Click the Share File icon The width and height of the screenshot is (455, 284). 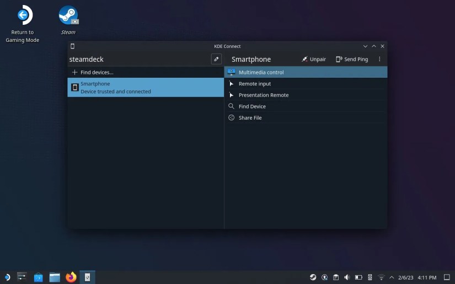[231, 117]
